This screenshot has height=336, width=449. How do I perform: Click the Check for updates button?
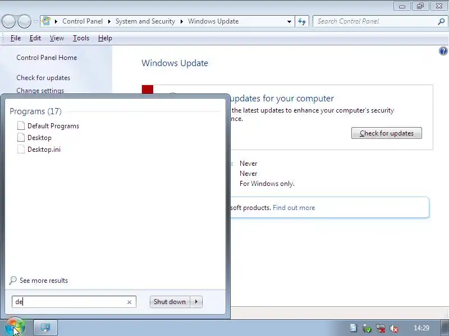pos(387,133)
